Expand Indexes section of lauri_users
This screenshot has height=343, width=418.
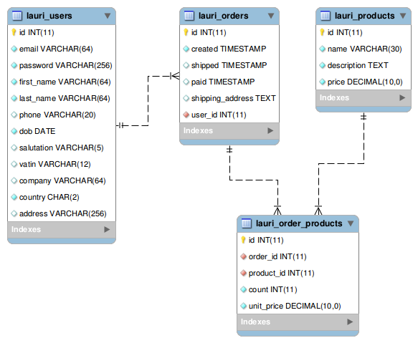pyautogui.click(x=107, y=229)
